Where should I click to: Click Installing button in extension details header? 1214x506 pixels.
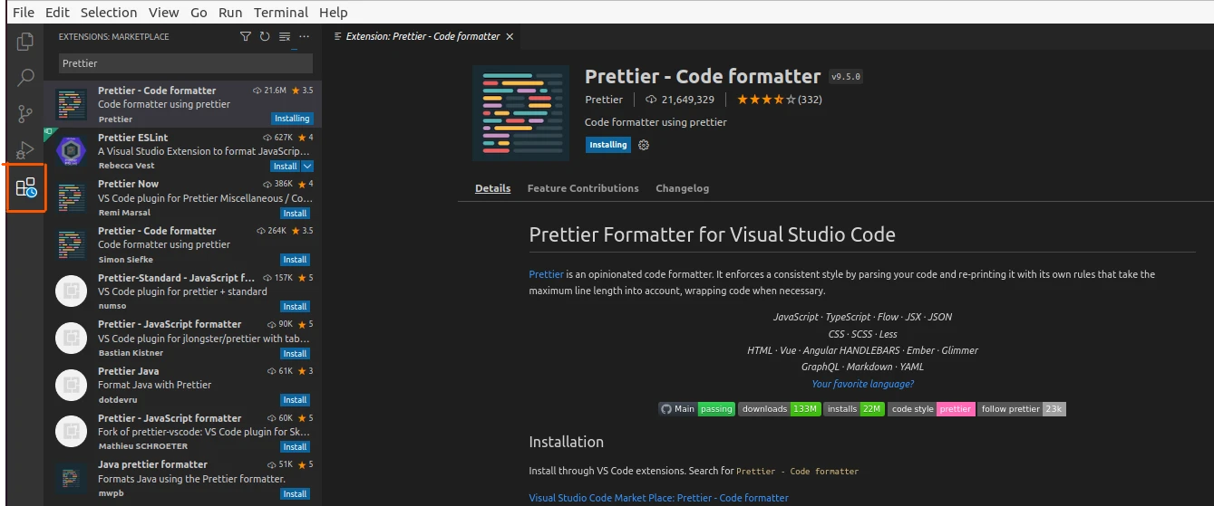pos(608,145)
